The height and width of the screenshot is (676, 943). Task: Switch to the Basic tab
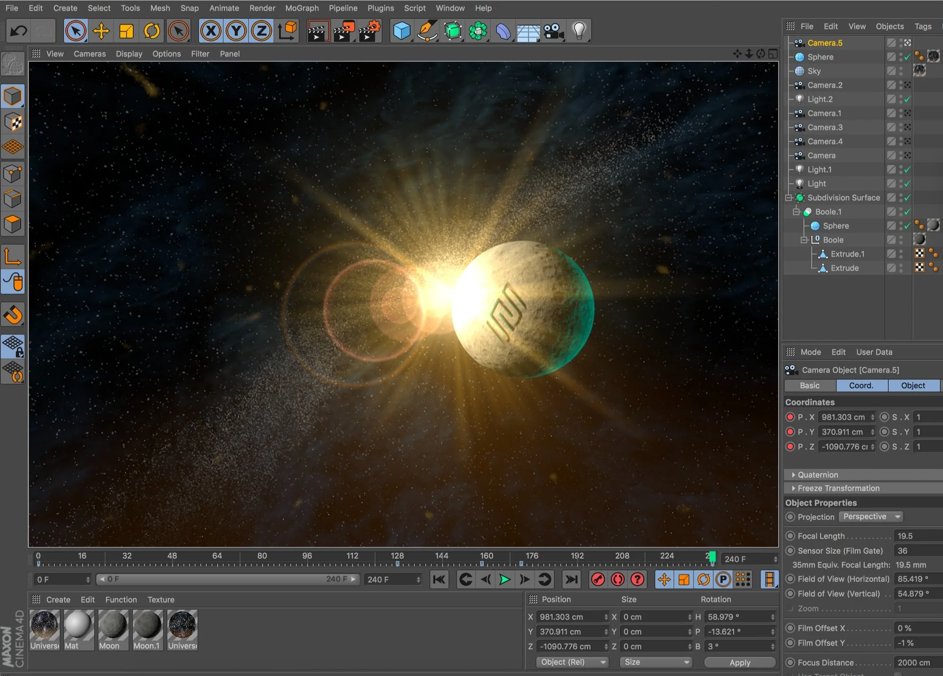click(x=809, y=386)
